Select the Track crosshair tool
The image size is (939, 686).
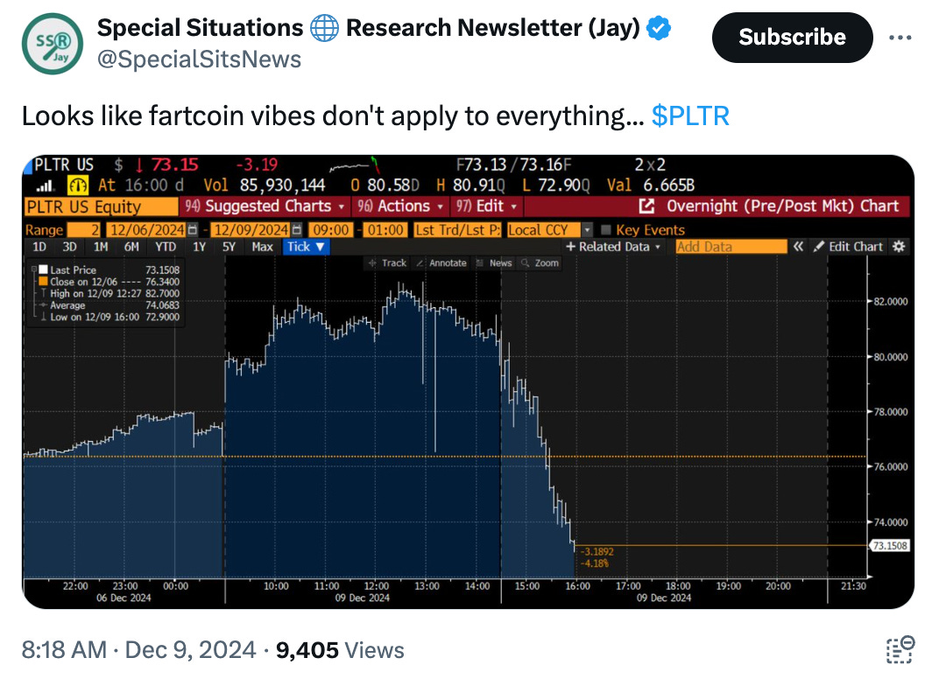[387, 263]
